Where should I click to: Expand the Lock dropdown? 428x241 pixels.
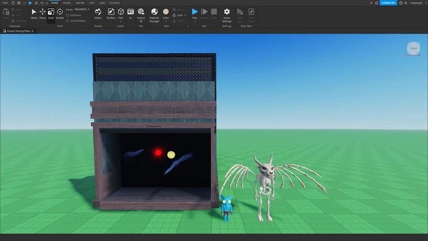point(185,15)
